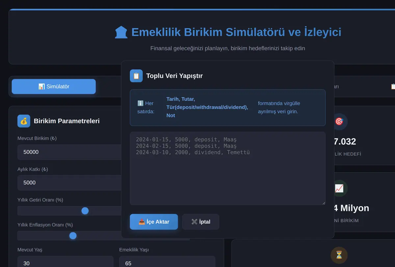Cancel the dialog with the İptal button
The width and height of the screenshot is (395, 267).
click(200, 222)
